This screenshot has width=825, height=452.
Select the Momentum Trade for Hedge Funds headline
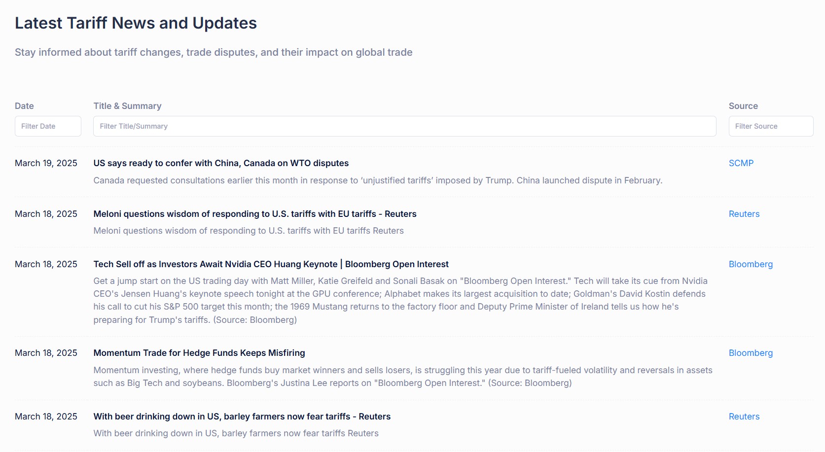tap(199, 353)
